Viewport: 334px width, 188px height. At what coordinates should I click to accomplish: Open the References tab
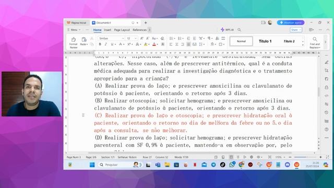point(139,30)
